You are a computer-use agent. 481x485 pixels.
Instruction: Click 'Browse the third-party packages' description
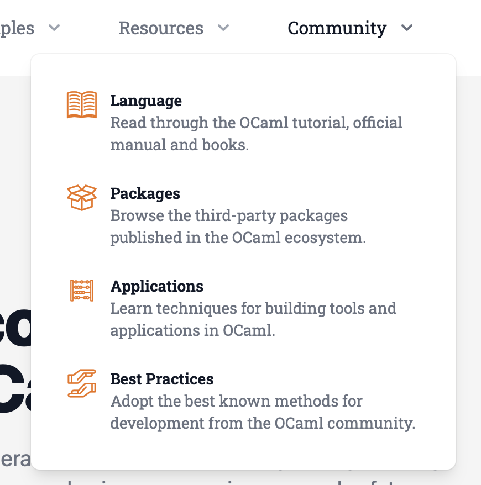[x=238, y=226]
